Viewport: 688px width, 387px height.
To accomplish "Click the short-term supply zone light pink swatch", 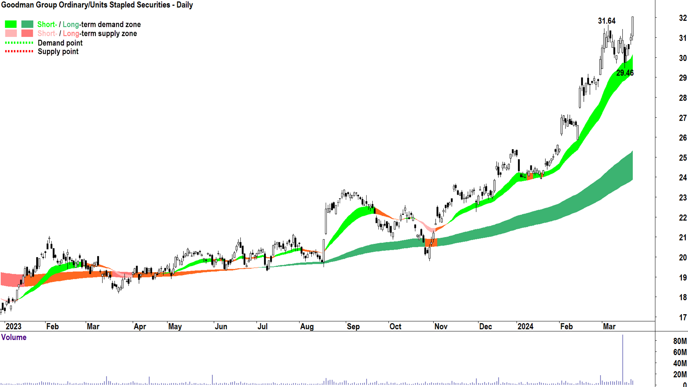I will point(11,33).
